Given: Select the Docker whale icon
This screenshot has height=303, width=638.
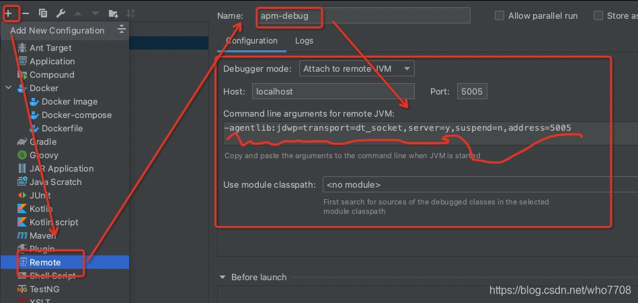Looking at the screenshot, I should click(22, 88).
